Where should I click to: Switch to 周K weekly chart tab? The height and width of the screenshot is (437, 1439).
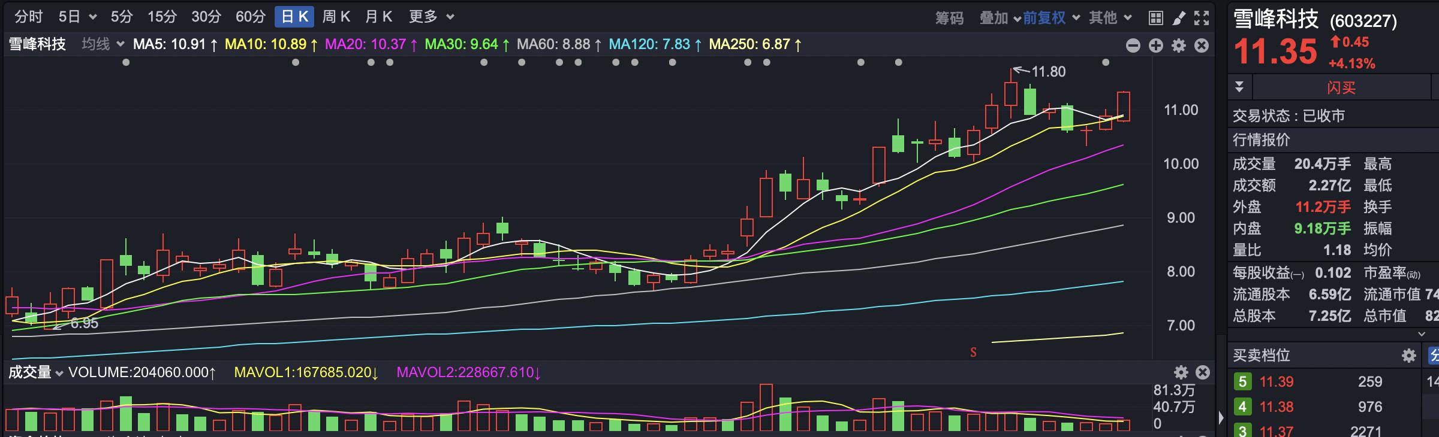click(x=336, y=17)
